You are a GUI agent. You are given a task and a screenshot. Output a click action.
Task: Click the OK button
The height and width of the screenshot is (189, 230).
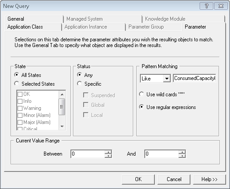pos(139,179)
